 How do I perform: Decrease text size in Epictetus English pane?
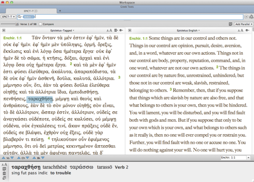(239, 30)
